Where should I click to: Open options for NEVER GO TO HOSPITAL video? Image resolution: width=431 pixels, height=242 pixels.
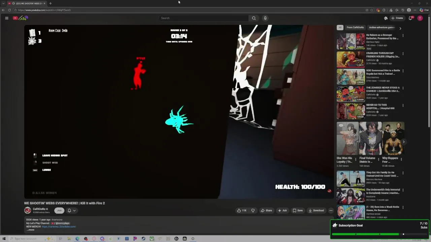pos(403,105)
